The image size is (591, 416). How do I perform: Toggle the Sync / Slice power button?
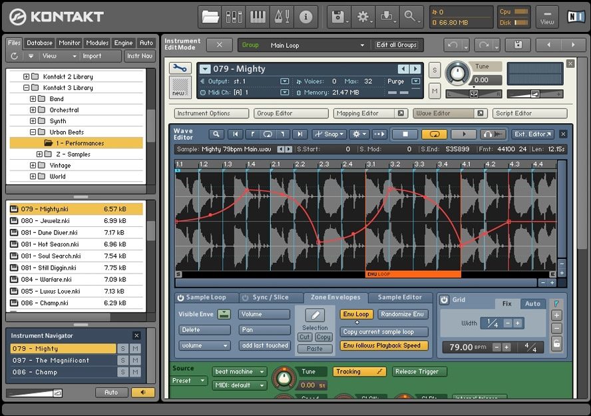245,298
